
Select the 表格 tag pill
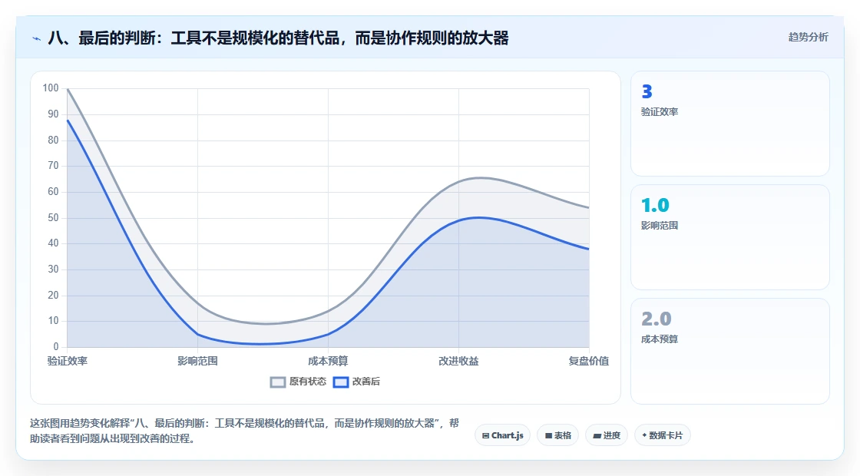(557, 435)
